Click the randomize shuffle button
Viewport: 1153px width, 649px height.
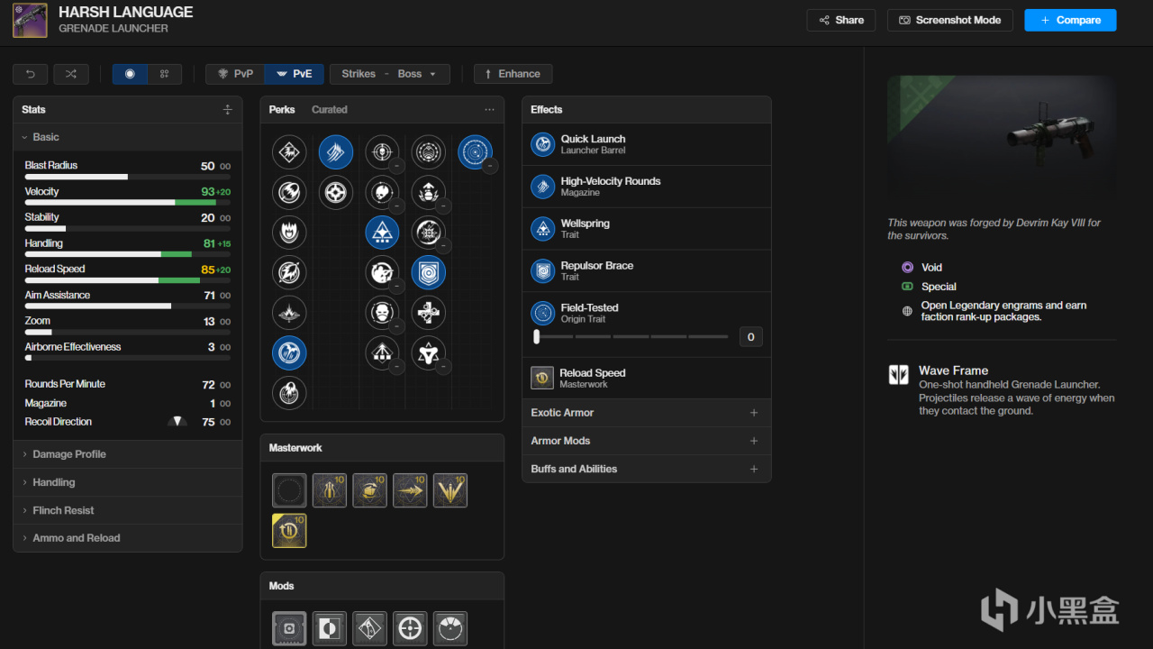71,74
